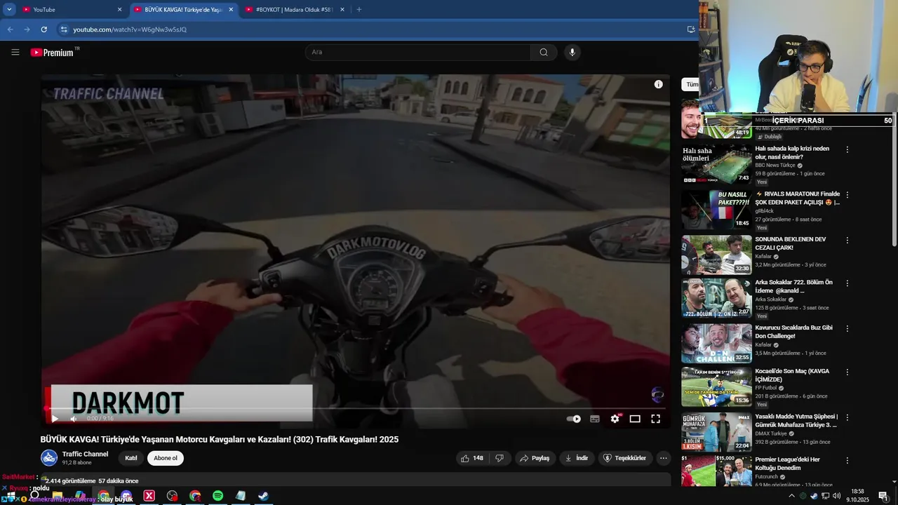This screenshot has height=505, width=898.
Task: Open Spotify from the taskbar
Action: point(217,496)
